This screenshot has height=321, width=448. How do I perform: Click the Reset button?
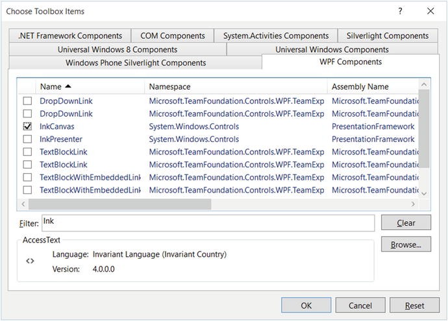pos(415,305)
